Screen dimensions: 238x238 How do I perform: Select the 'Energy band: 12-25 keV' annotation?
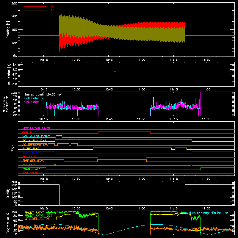coord(43,95)
